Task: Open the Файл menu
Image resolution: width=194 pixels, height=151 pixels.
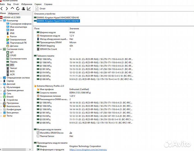Action: click(x=2, y=4)
